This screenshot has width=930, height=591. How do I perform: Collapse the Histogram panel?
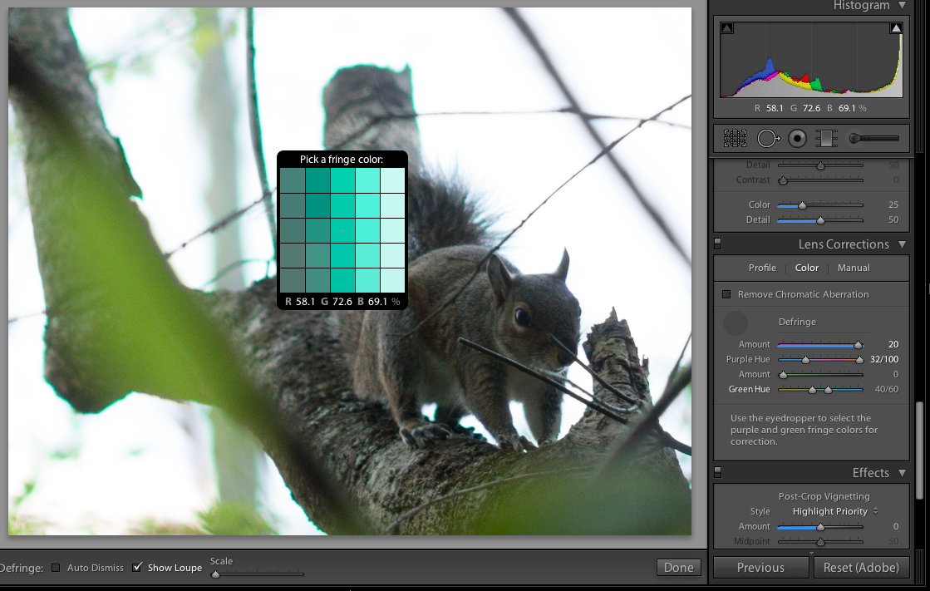click(x=902, y=6)
